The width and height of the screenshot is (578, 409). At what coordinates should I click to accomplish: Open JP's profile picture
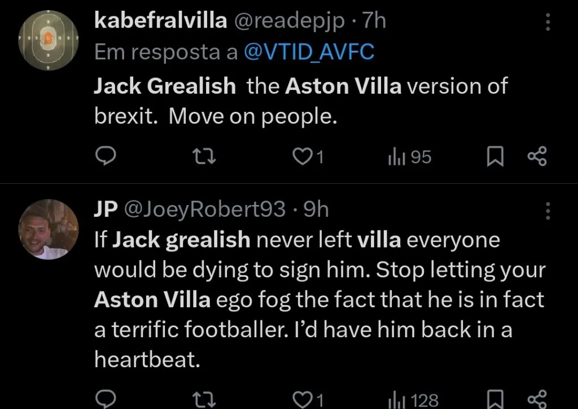(x=49, y=229)
